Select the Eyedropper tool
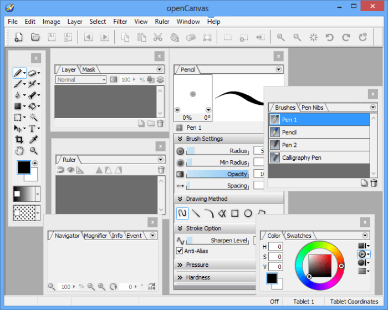Viewport: 388px width, 310px height. (x=33, y=140)
